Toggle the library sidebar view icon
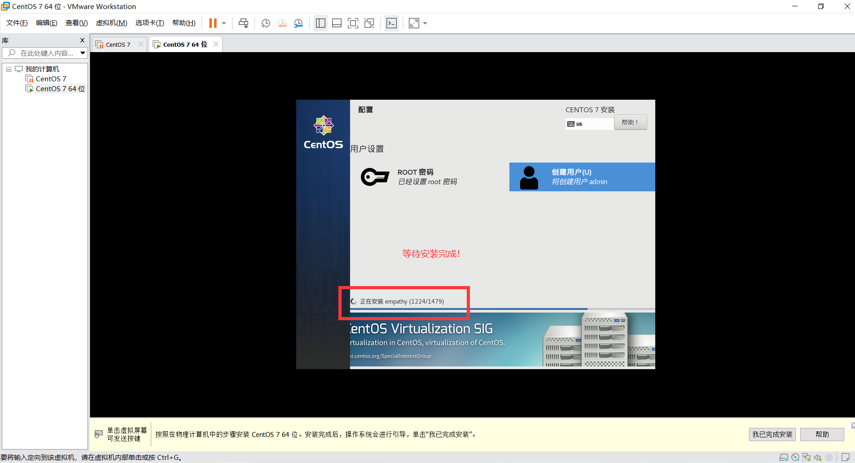 click(x=320, y=23)
